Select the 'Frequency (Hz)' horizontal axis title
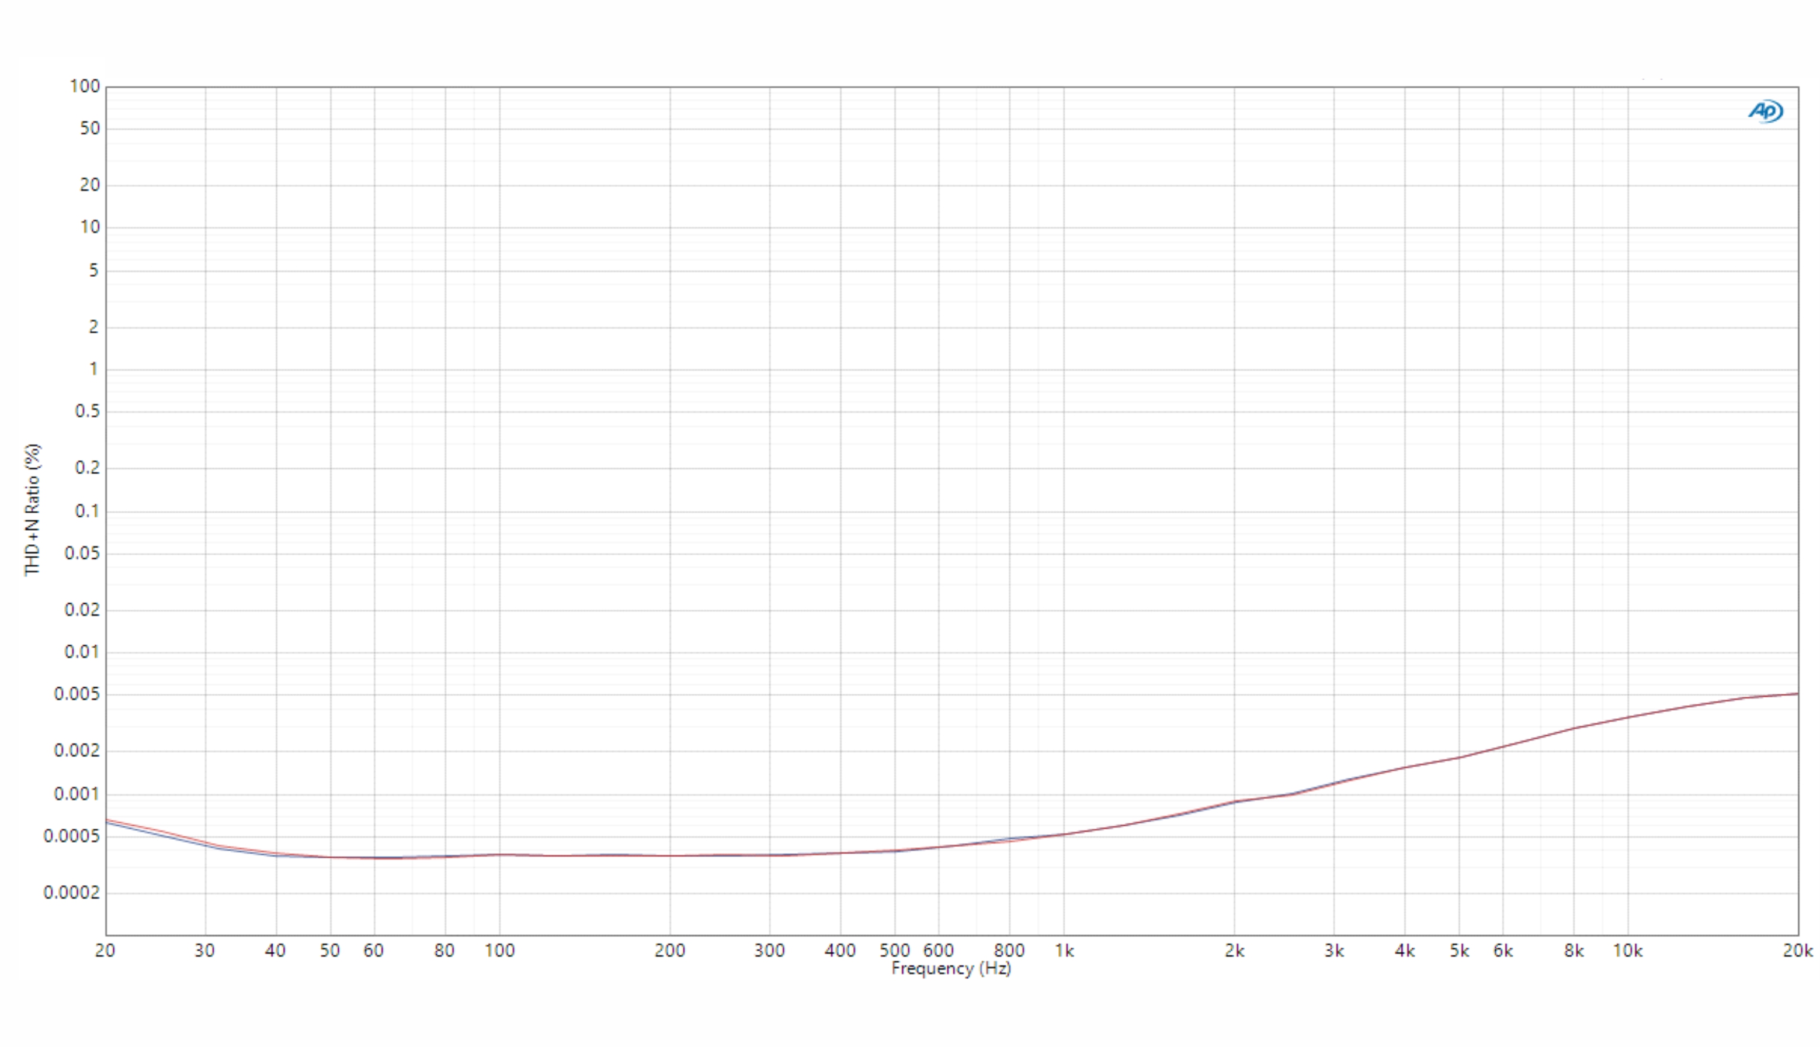This screenshot has width=1820, height=1047. tap(951, 969)
